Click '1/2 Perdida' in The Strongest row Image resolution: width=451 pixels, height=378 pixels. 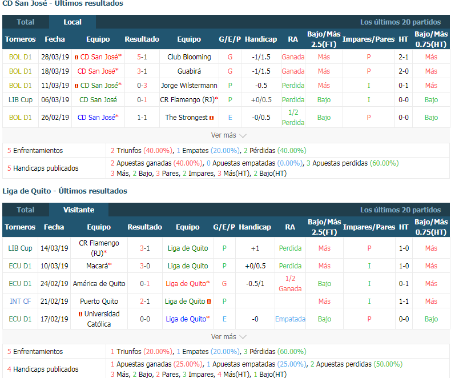coord(293,118)
